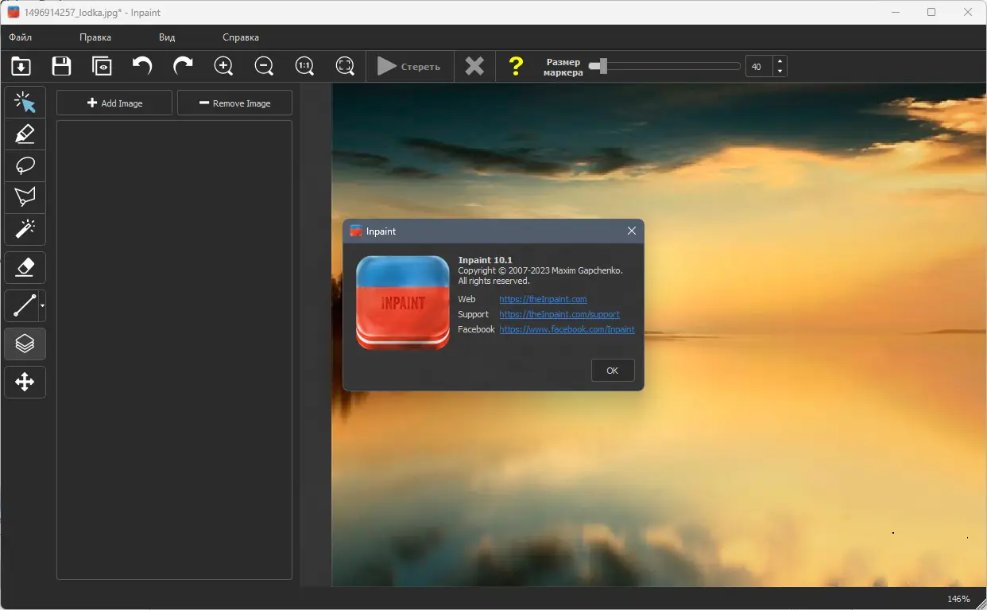Expand the Guide Line tool dropdown arrow
The height and width of the screenshot is (610, 987).
(x=42, y=305)
